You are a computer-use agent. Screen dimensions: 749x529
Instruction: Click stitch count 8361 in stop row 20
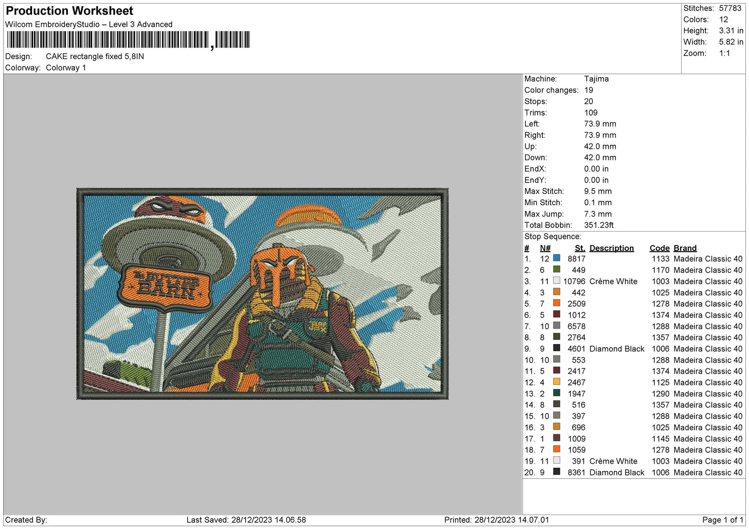(576, 473)
